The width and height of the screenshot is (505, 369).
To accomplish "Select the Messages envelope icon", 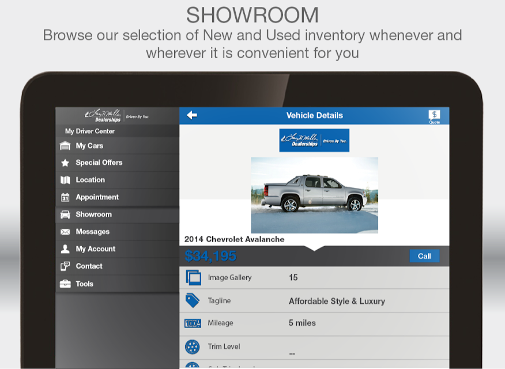I will pyautogui.click(x=65, y=232).
